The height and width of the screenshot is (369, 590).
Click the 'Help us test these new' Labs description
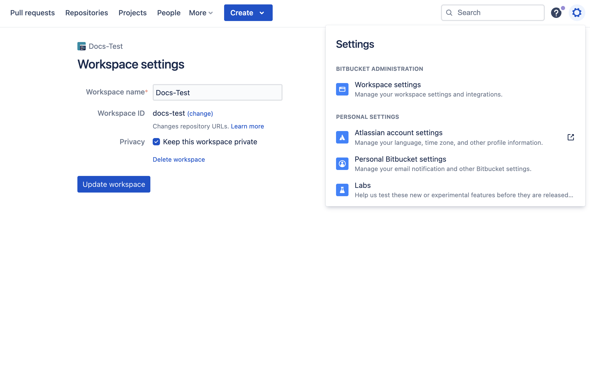tap(464, 195)
